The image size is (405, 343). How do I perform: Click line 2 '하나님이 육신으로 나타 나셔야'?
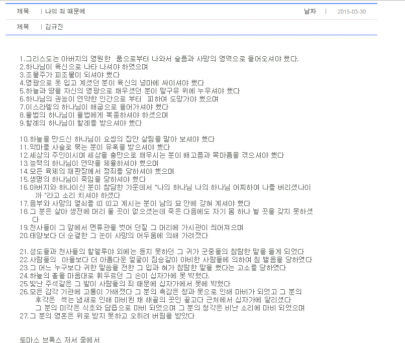click(x=84, y=67)
